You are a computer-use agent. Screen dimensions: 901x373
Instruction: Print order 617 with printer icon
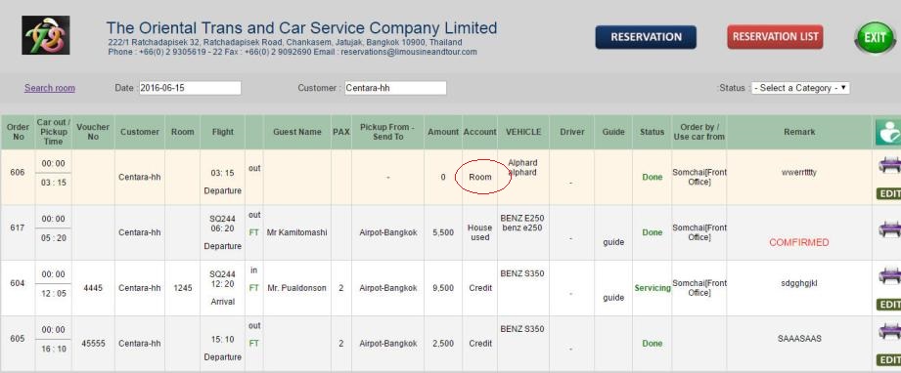(x=889, y=229)
